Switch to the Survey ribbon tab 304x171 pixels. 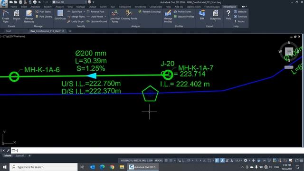(103, 7)
